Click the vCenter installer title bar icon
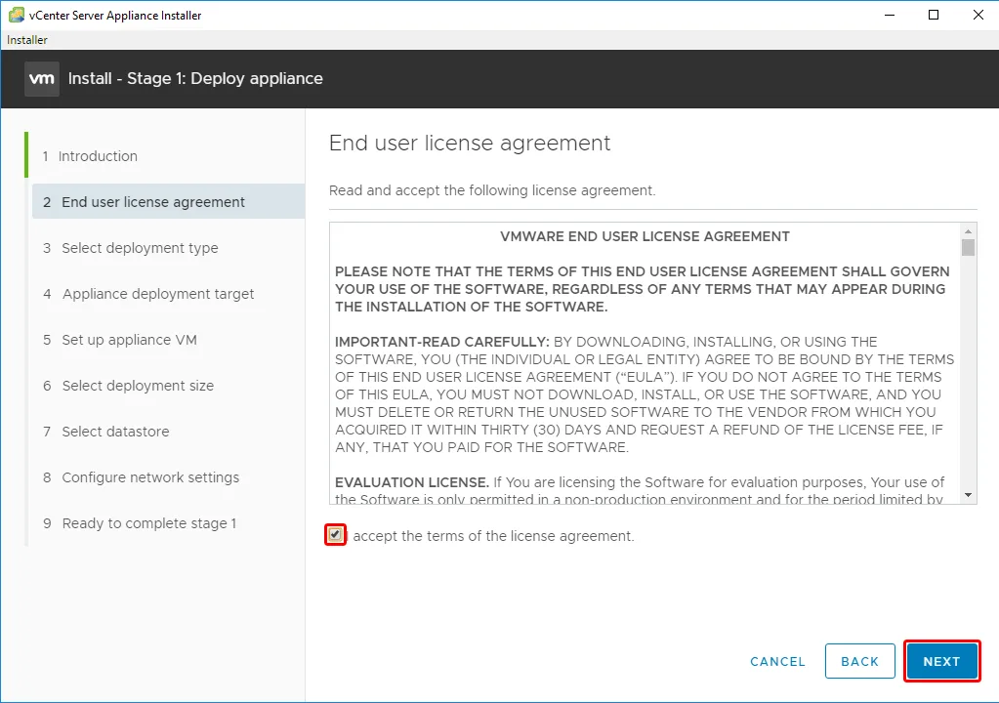999x703 pixels. click(16, 15)
